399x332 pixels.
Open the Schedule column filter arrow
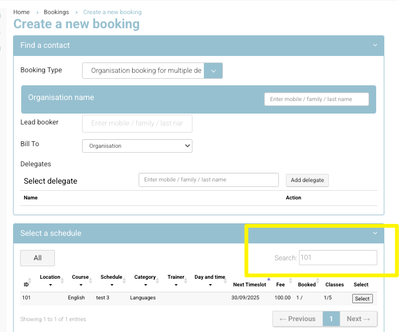tap(111, 285)
